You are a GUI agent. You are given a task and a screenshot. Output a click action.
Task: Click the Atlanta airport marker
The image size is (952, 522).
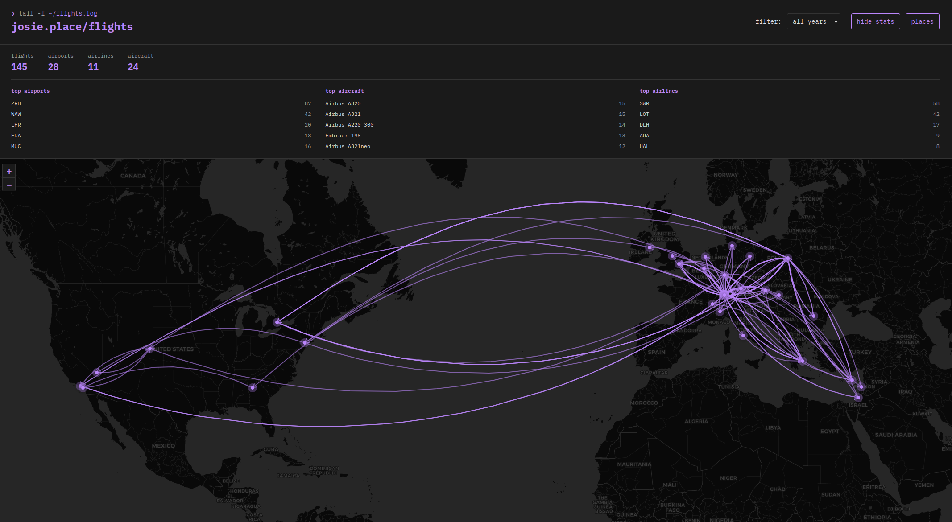click(x=252, y=387)
